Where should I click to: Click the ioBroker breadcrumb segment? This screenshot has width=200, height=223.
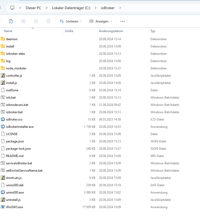[x=108, y=8]
